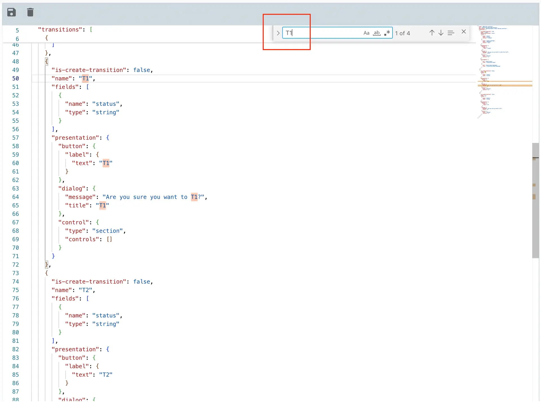Toggle Match Case in the find widget
541x402 pixels.
[x=366, y=33]
